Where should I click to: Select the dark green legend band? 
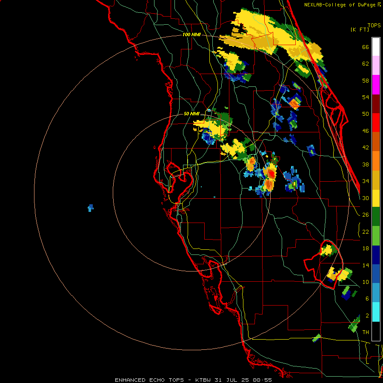376,217
